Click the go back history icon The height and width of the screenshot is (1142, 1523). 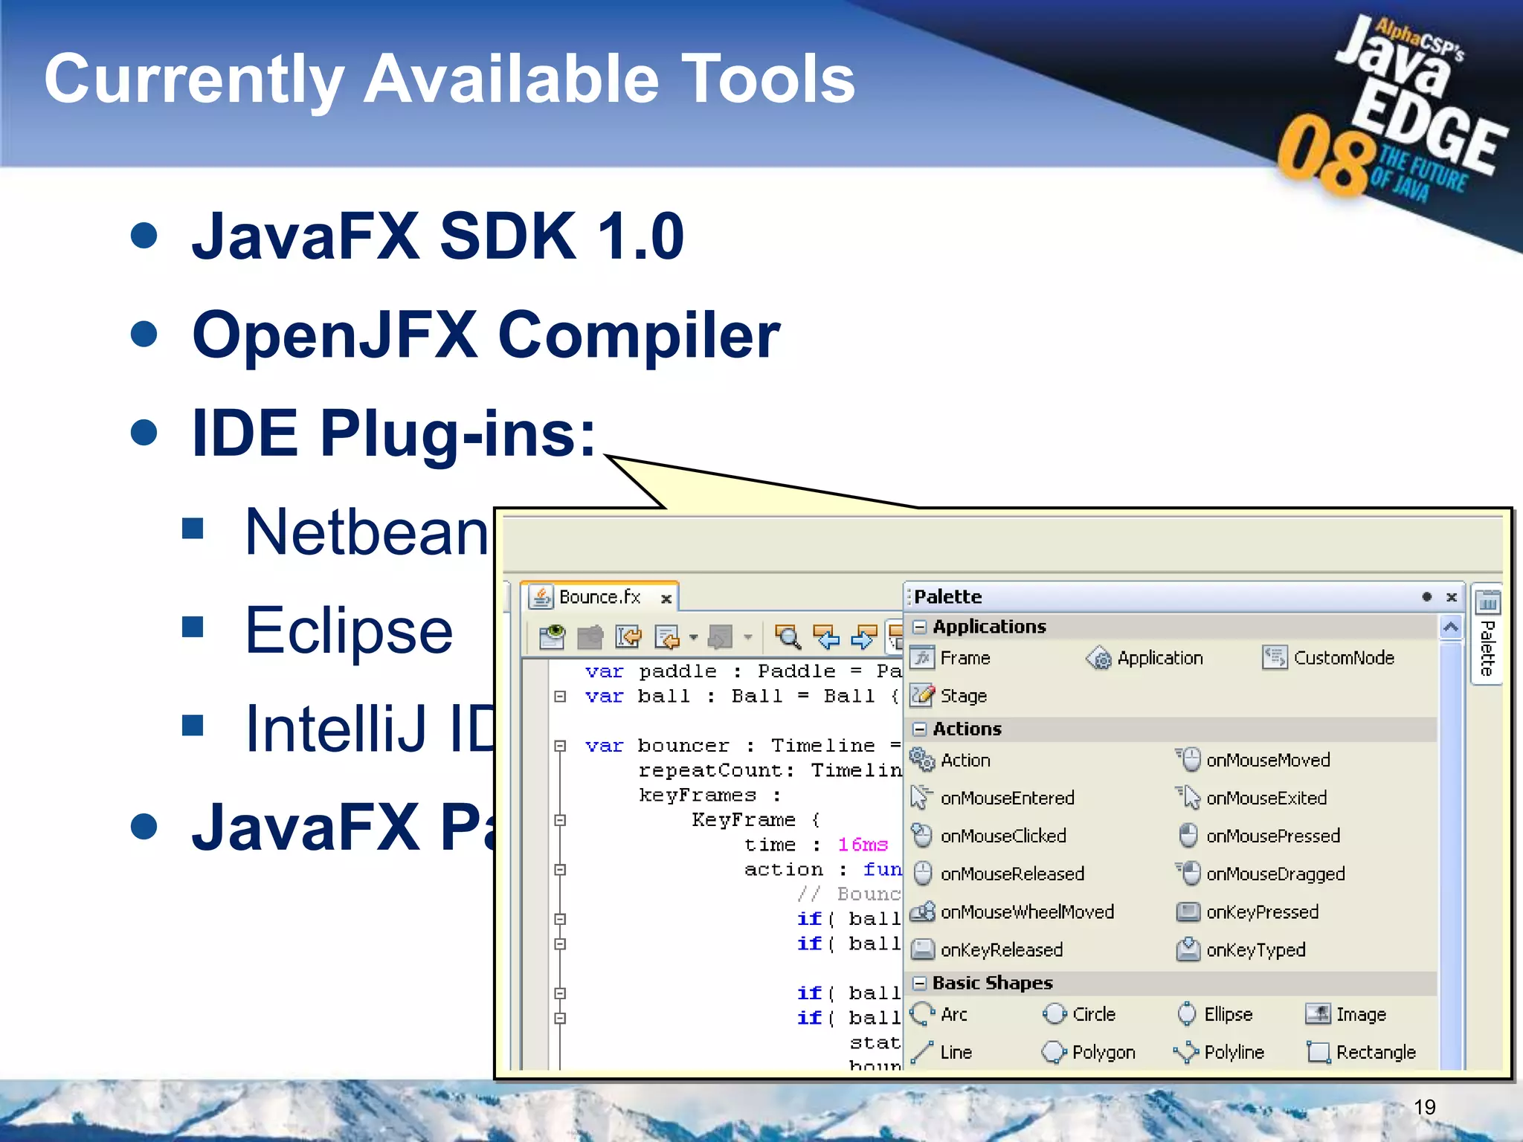pyautogui.click(x=667, y=636)
